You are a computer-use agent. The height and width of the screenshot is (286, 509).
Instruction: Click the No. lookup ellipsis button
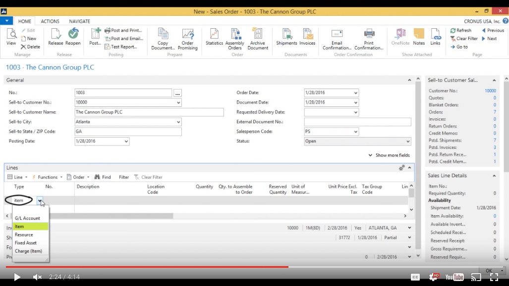177,93
